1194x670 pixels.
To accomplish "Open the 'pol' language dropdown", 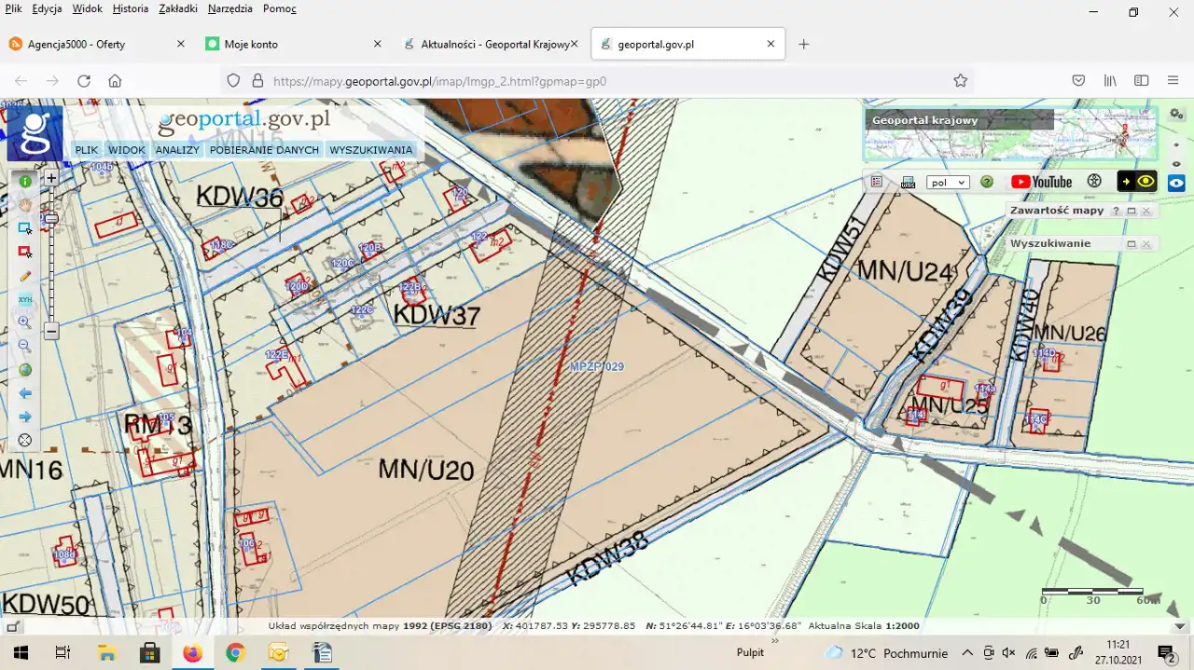I will point(948,183).
